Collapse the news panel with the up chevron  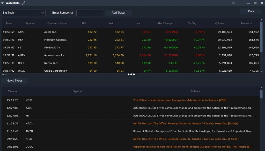[x=2, y=74]
